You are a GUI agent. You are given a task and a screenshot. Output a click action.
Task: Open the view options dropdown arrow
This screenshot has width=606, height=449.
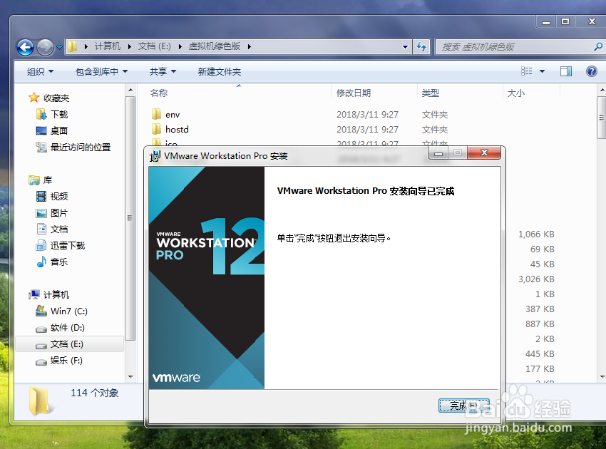tap(542, 71)
